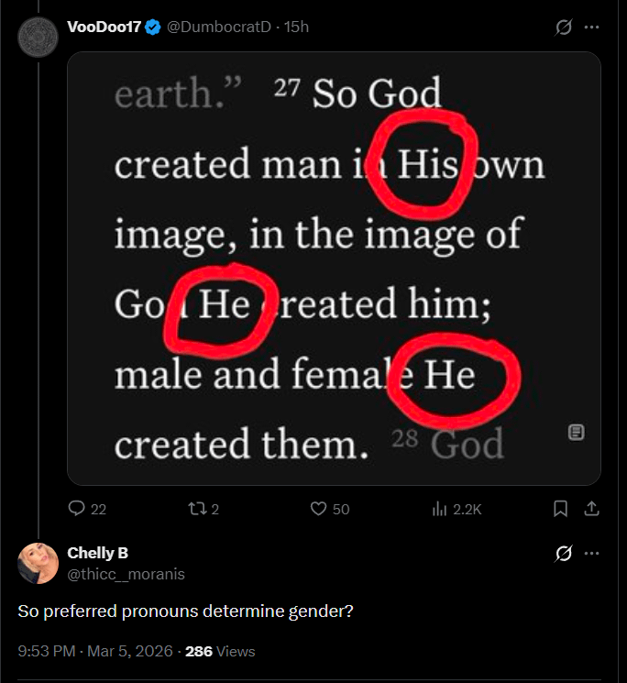Screen dimensions: 627x683
Task: Show the image description badge on the verse image
Action: click(576, 432)
